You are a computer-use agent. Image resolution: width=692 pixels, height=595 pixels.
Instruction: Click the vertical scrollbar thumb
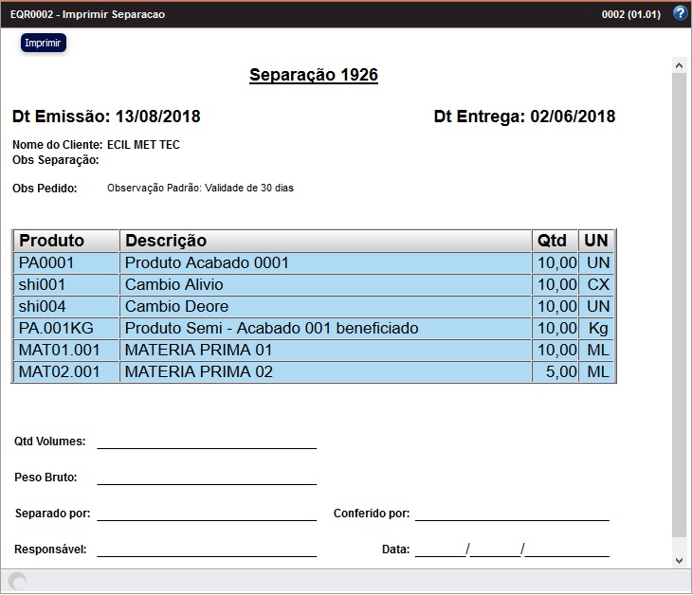pyautogui.click(x=679, y=304)
